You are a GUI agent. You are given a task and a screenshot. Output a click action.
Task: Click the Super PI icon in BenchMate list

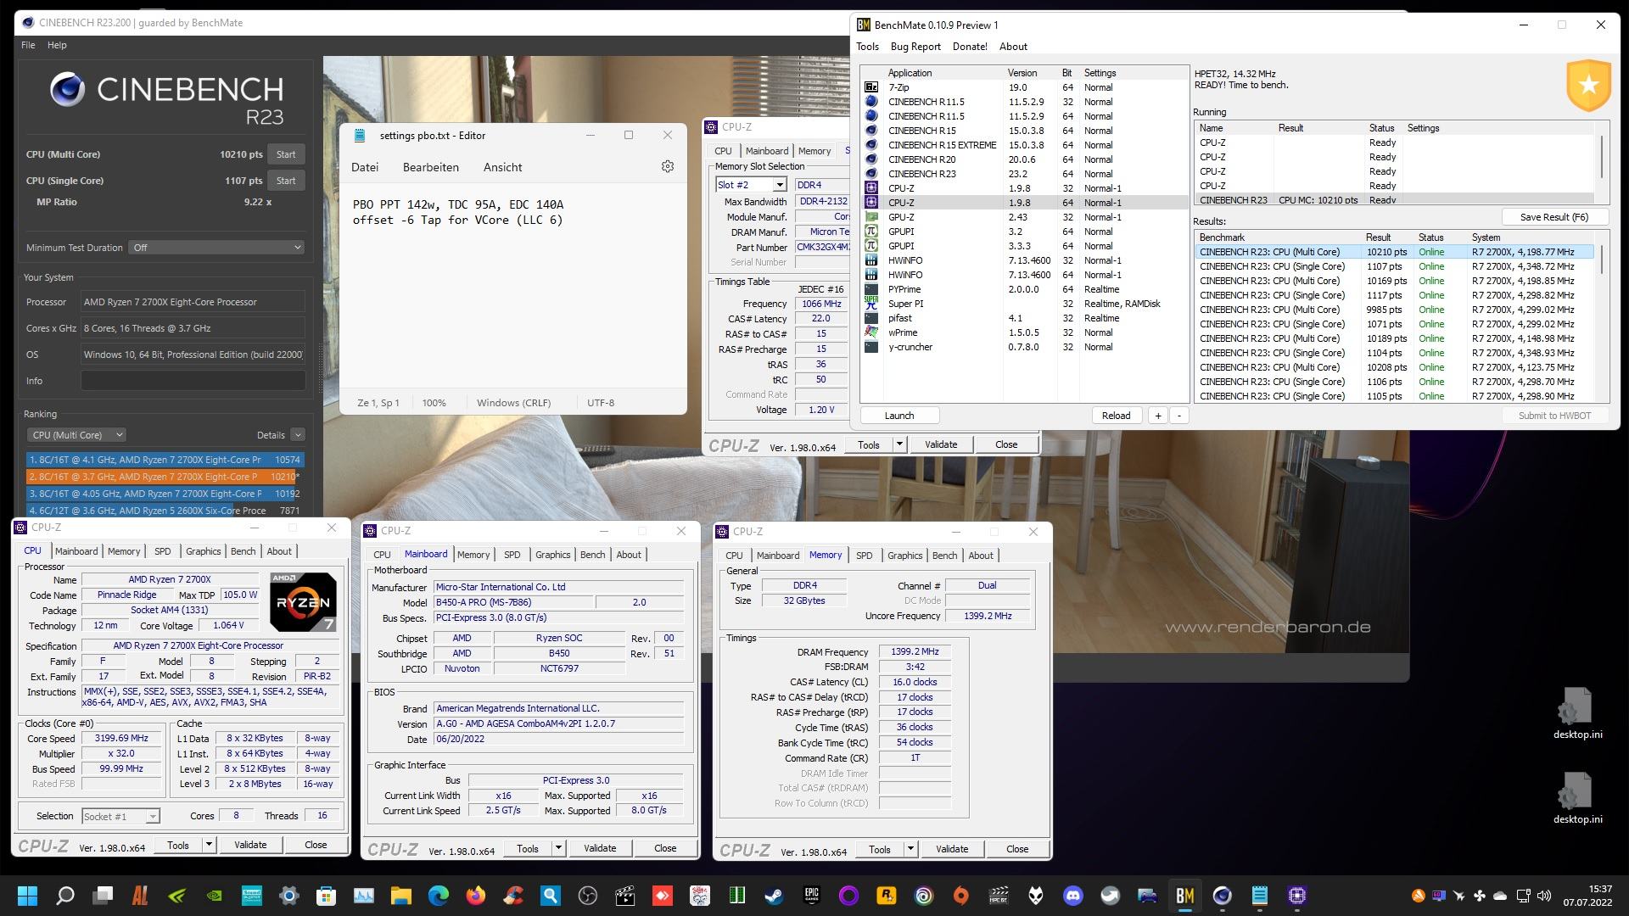pyautogui.click(x=870, y=304)
